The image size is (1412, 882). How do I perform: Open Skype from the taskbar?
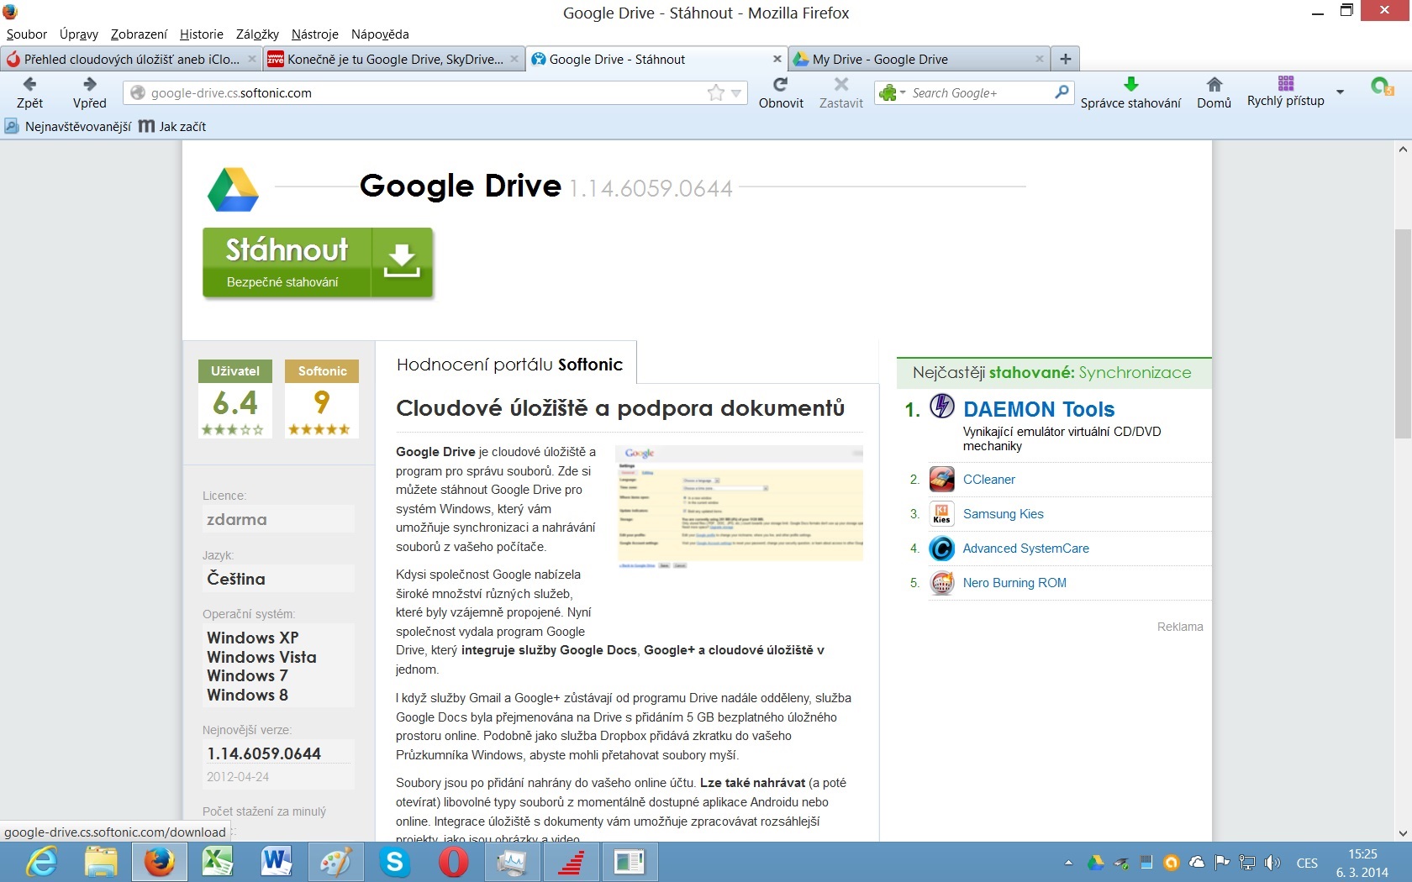tap(394, 862)
